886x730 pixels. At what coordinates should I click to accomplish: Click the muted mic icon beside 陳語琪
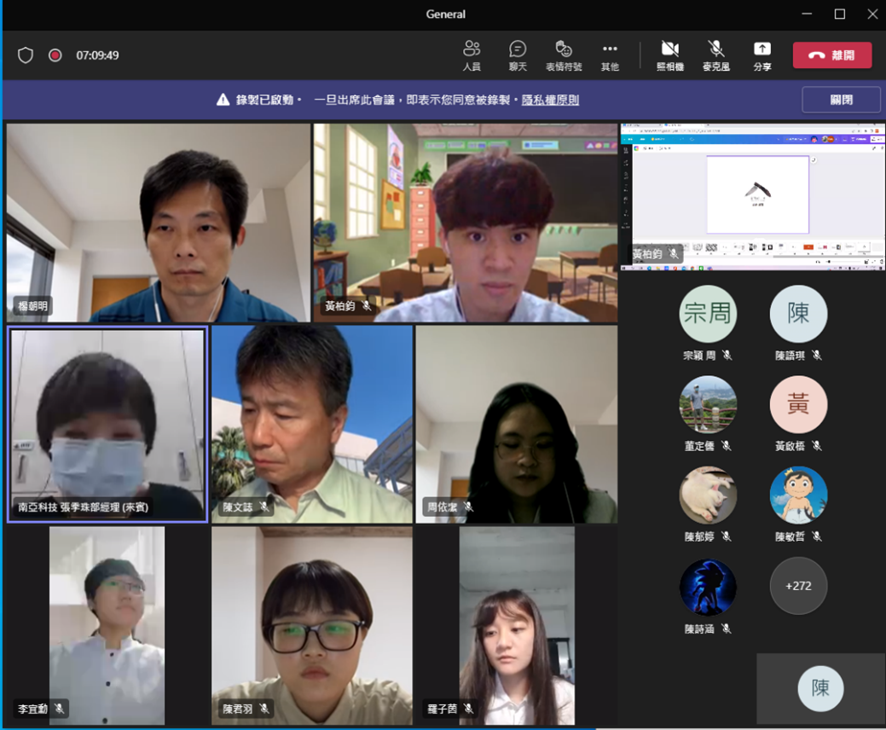(817, 356)
